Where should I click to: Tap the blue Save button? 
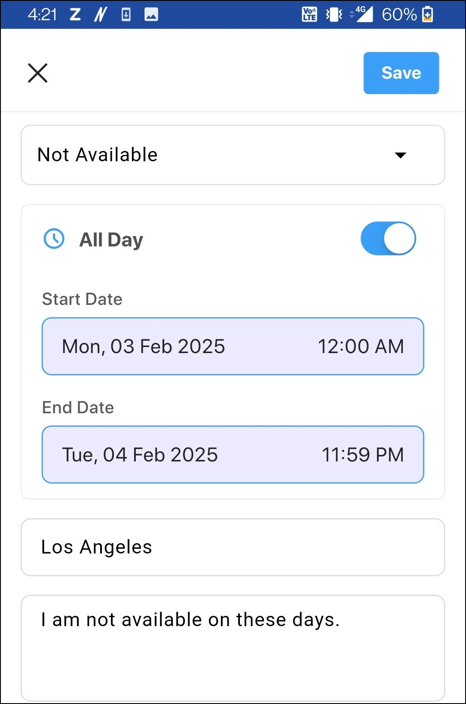pyautogui.click(x=401, y=73)
